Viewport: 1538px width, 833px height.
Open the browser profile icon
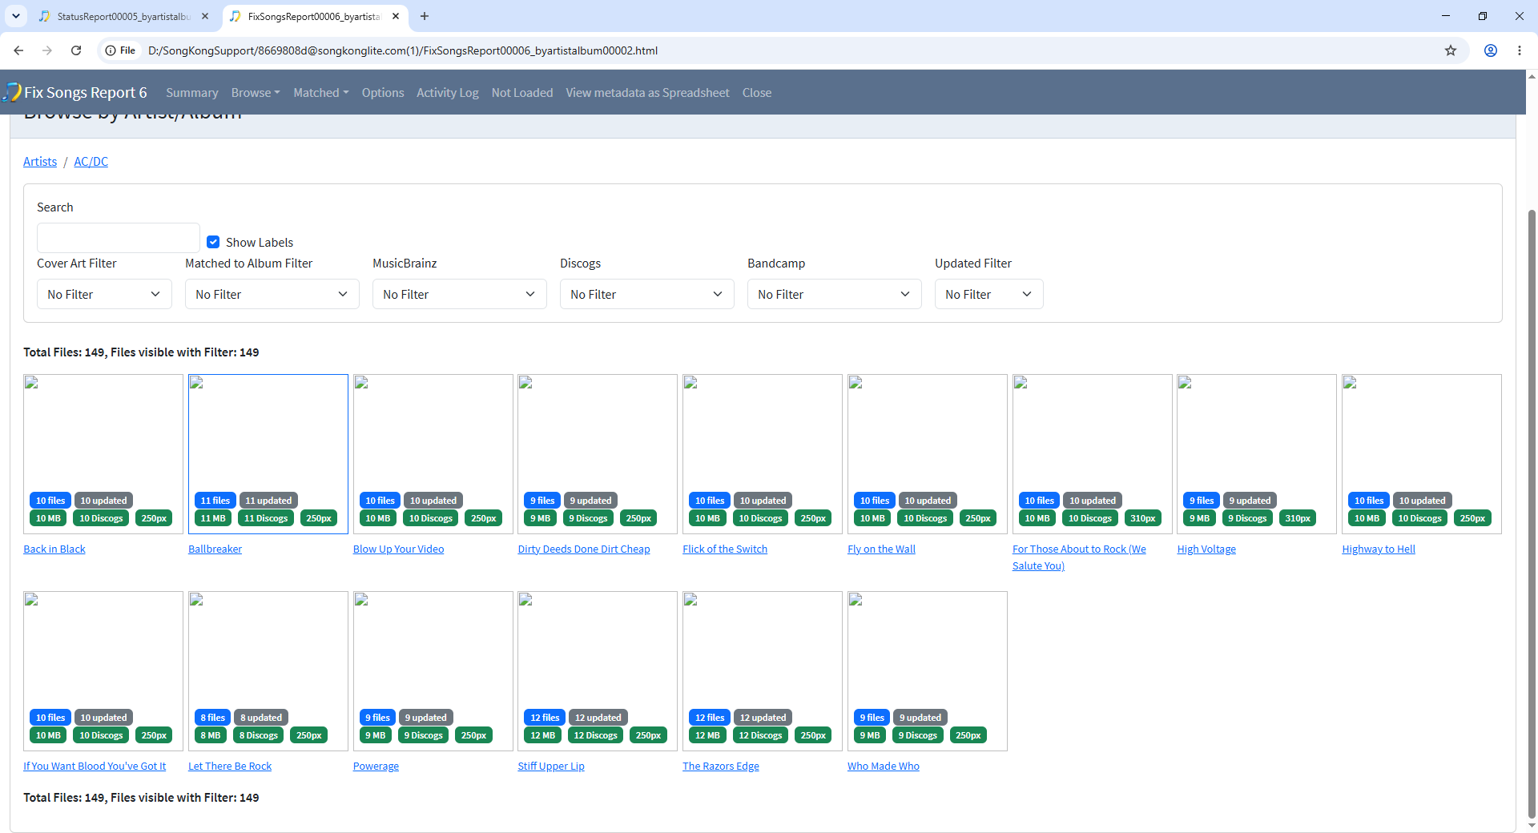[1491, 50]
